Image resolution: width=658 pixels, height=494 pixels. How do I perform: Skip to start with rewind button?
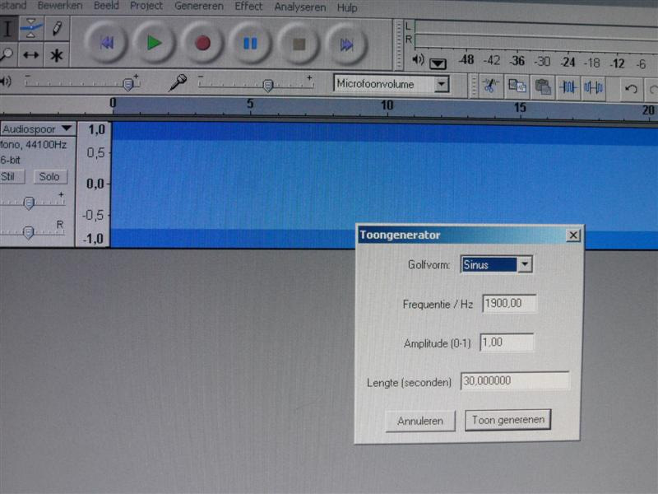106,44
